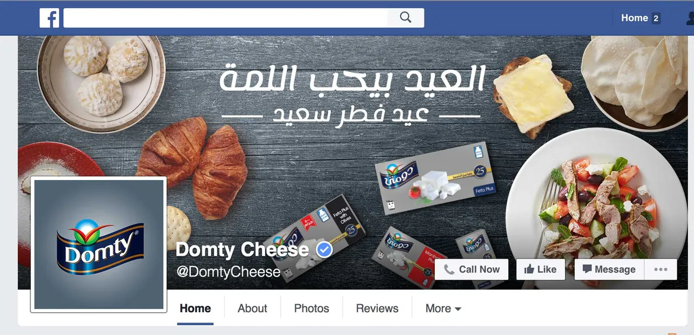Open the Domty profile picture
The height and width of the screenshot is (335, 694).
99,244
